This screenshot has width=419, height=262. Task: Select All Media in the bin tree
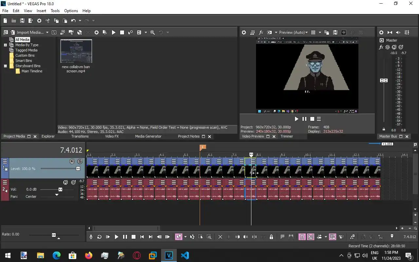click(22, 40)
